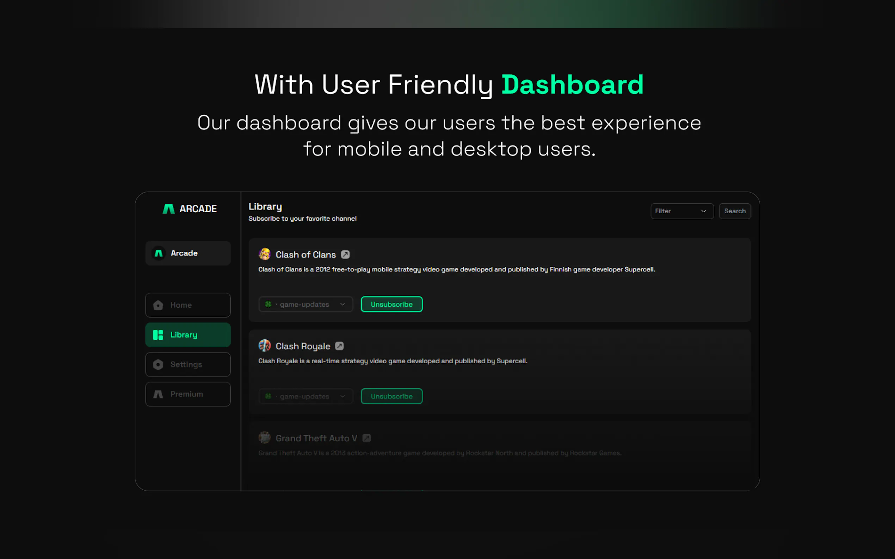Unsubscribe from Clash of Clans
The height and width of the screenshot is (559, 895).
point(391,304)
